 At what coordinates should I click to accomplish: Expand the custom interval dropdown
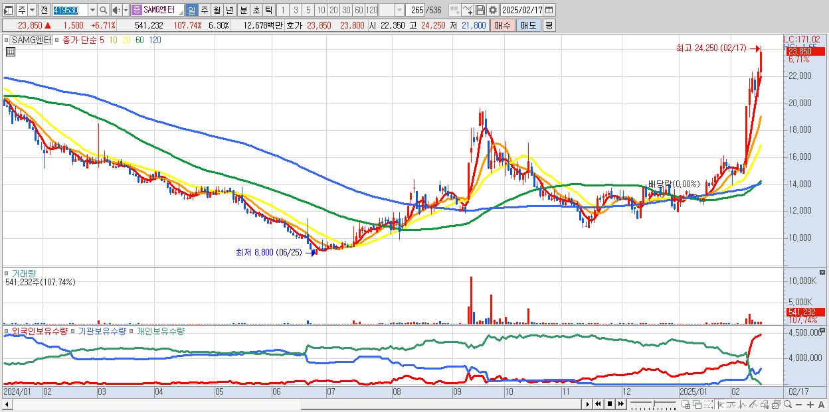(x=399, y=10)
